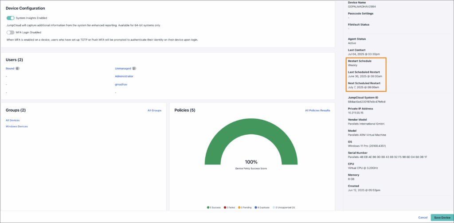
Task: Select the Administrator user link
Action: (x=124, y=76)
